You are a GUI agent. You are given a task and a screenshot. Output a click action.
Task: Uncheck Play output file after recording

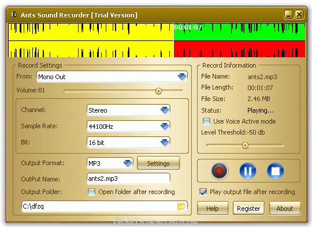coord(203,192)
